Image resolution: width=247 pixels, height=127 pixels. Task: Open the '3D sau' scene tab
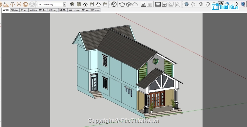point(24,10)
